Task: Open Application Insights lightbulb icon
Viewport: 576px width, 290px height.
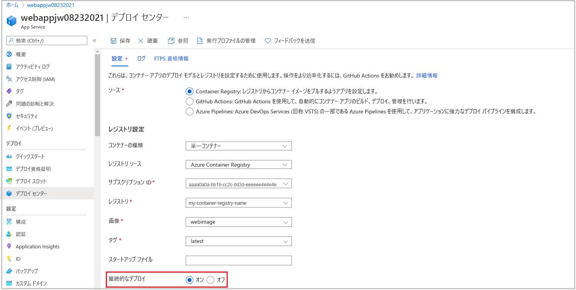Action: tap(9, 246)
